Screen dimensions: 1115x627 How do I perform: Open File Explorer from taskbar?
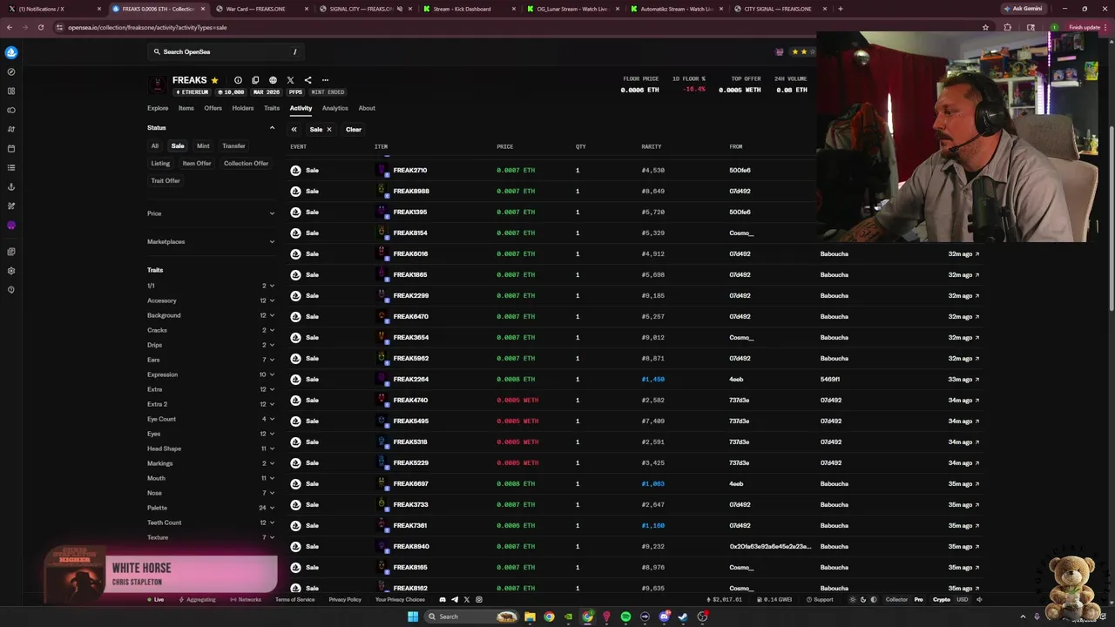[x=529, y=617]
